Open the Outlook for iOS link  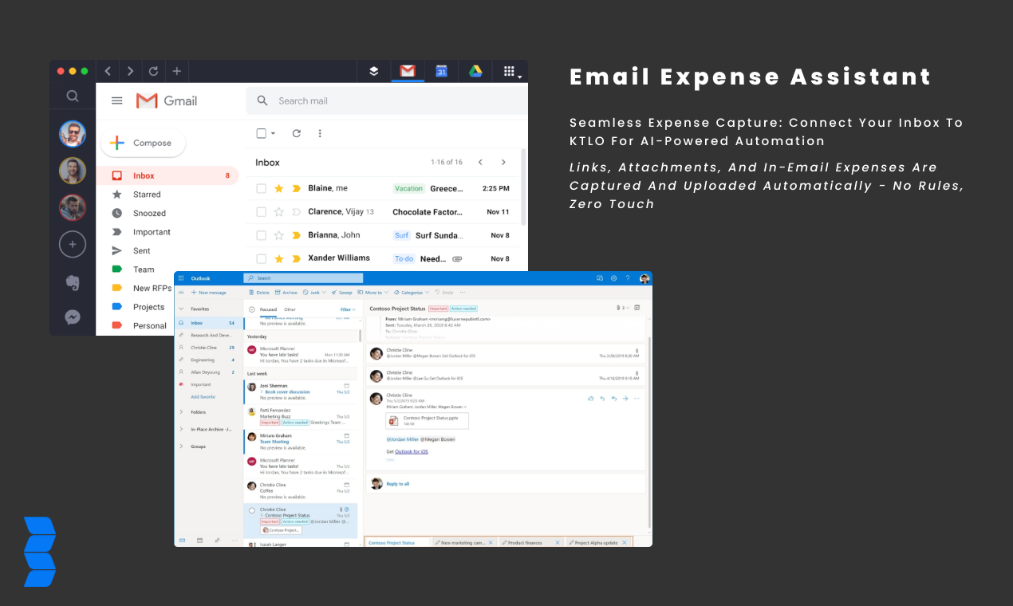coord(412,451)
